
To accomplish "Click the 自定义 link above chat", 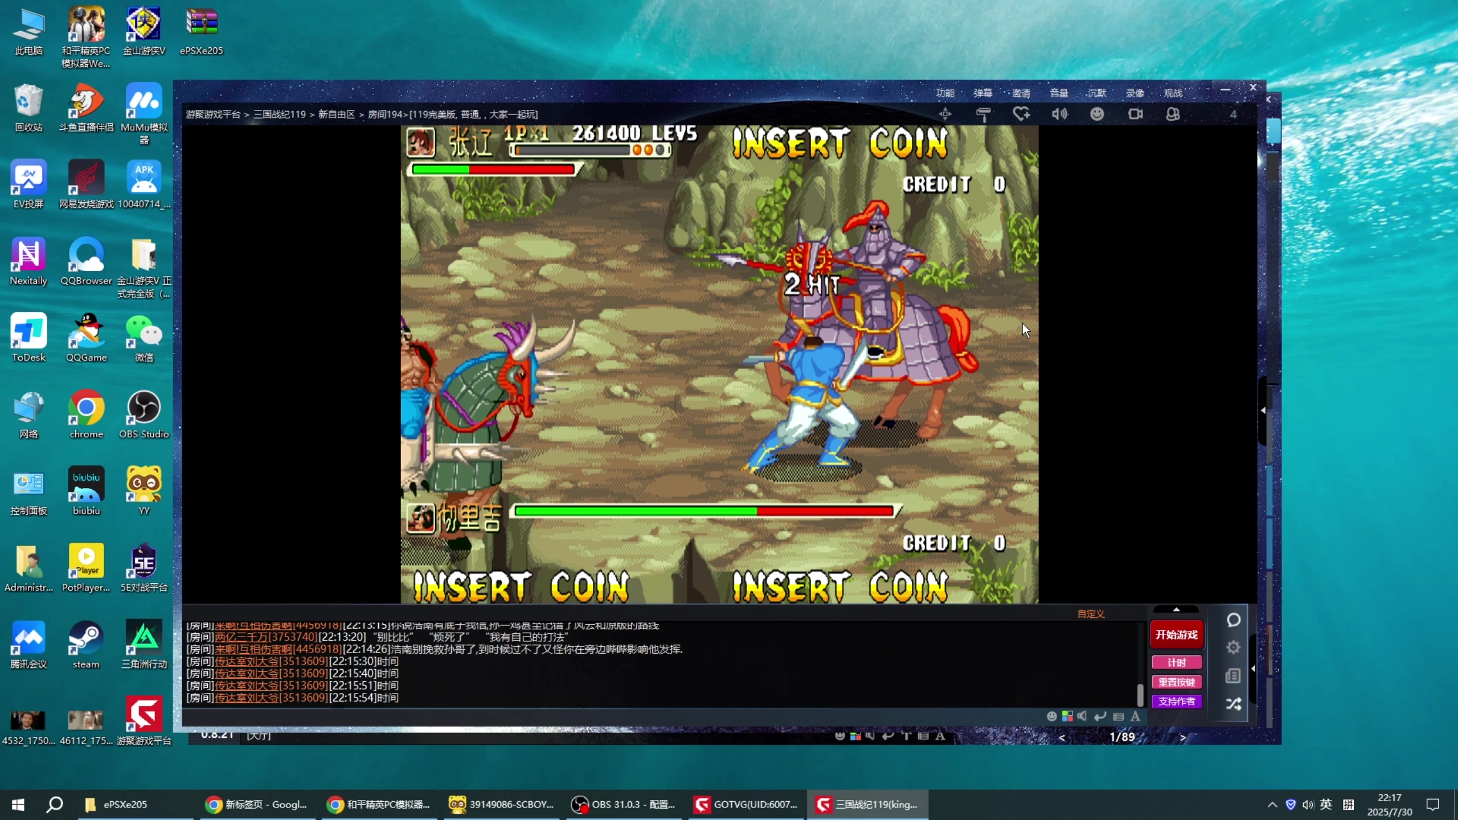I will [1091, 614].
